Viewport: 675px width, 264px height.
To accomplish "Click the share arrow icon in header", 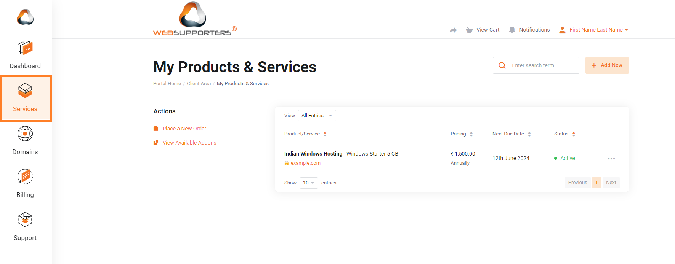I will (453, 30).
